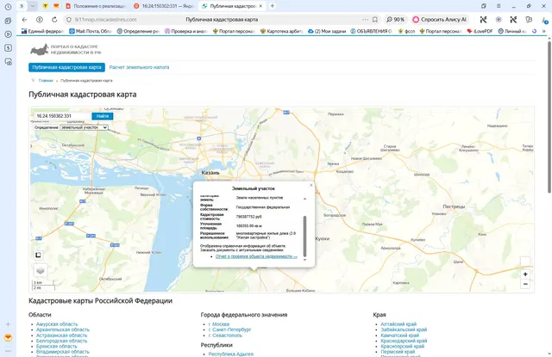Viewport: 552px width, 357px height.
Task: Open the screenshot tool icon in left sidebar
Action: pyautogui.click(x=8, y=62)
